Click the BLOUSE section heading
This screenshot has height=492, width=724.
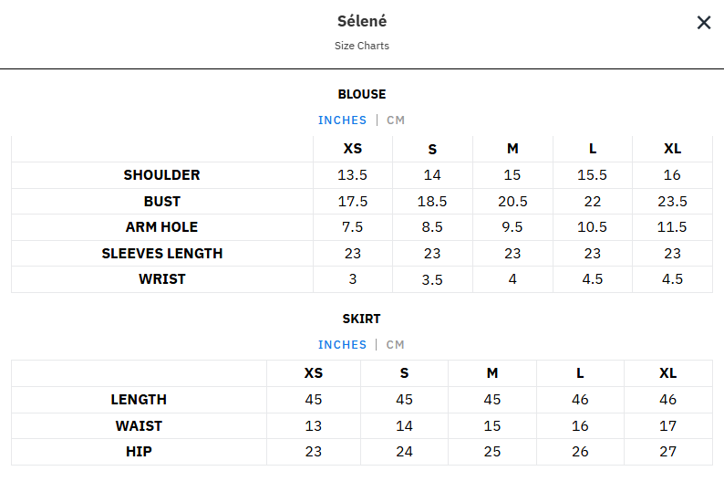coord(362,94)
